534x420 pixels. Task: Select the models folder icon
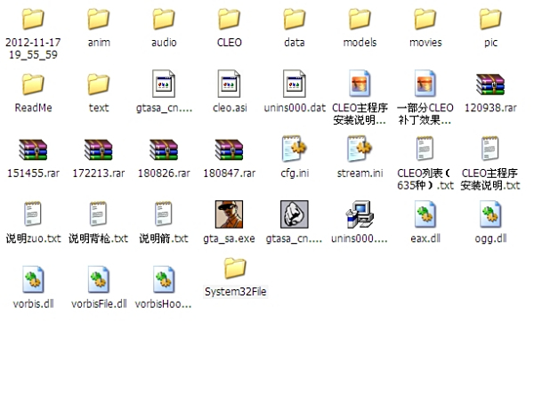tap(360, 19)
